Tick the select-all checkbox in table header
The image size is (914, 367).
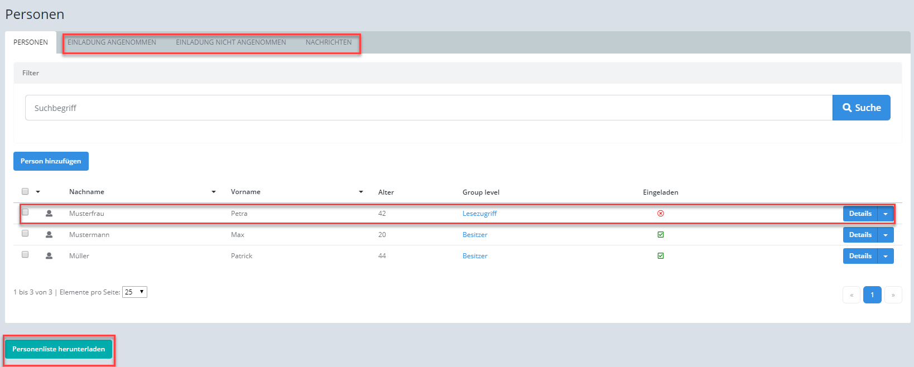[x=25, y=191]
